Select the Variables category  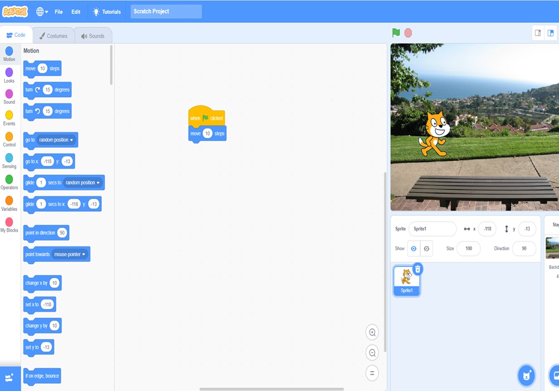(x=10, y=204)
